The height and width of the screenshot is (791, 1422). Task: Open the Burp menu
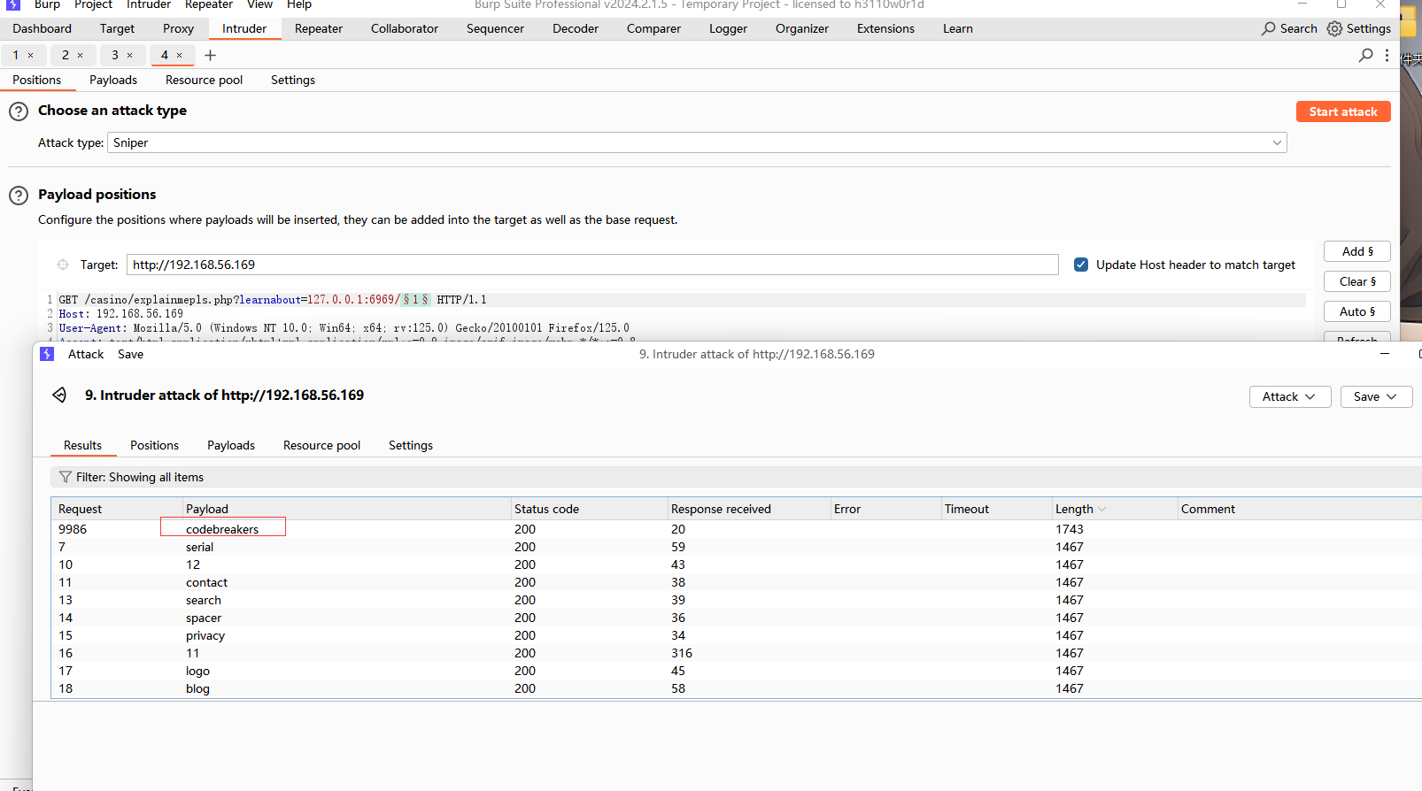pyautogui.click(x=47, y=4)
